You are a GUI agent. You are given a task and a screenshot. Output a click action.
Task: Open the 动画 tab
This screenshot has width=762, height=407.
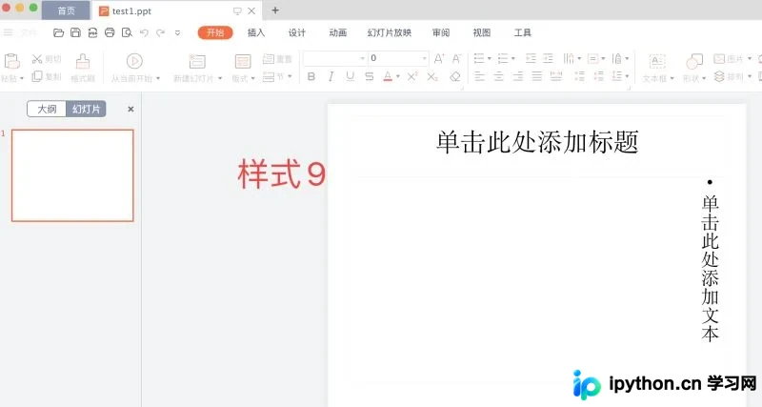click(x=338, y=32)
